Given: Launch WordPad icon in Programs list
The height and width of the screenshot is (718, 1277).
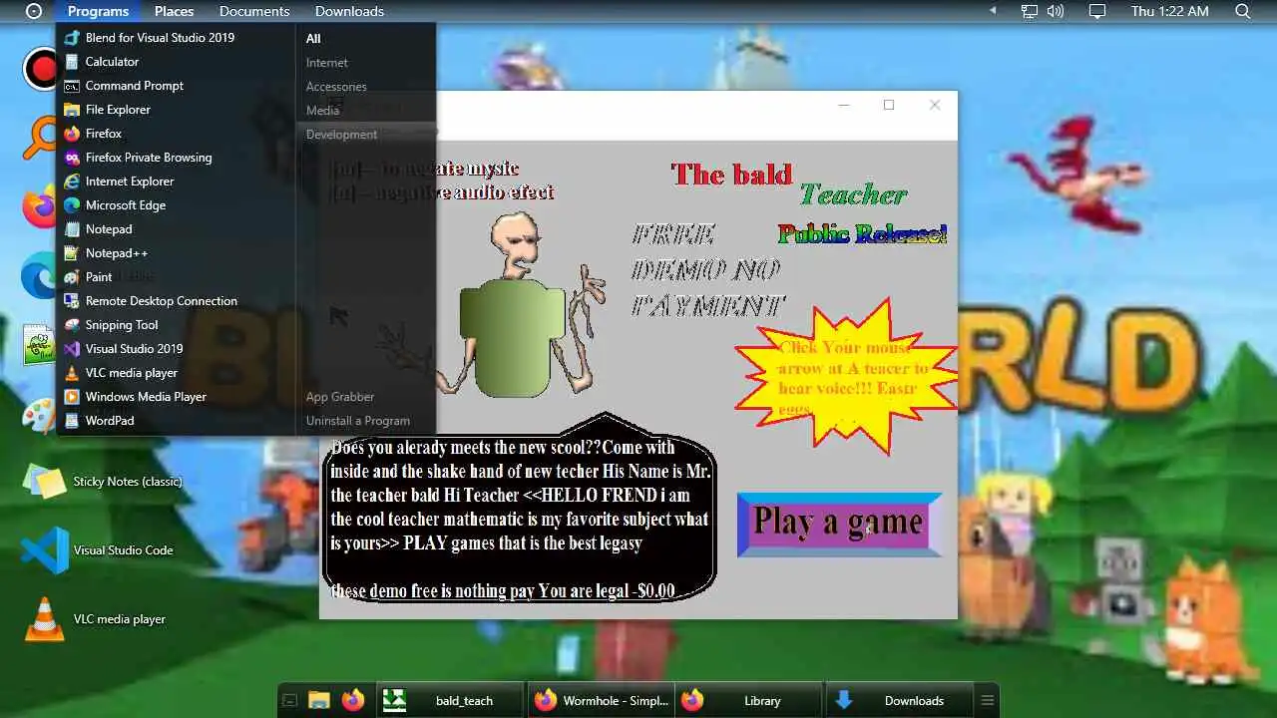Looking at the screenshot, I should [71, 421].
